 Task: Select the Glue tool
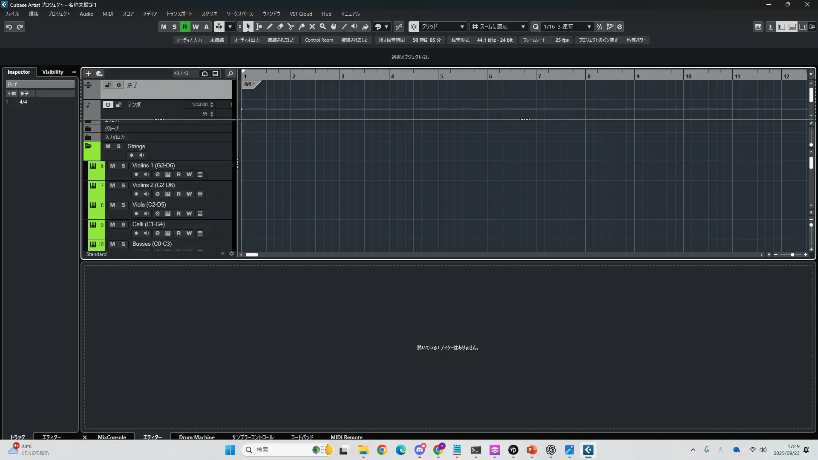[302, 27]
